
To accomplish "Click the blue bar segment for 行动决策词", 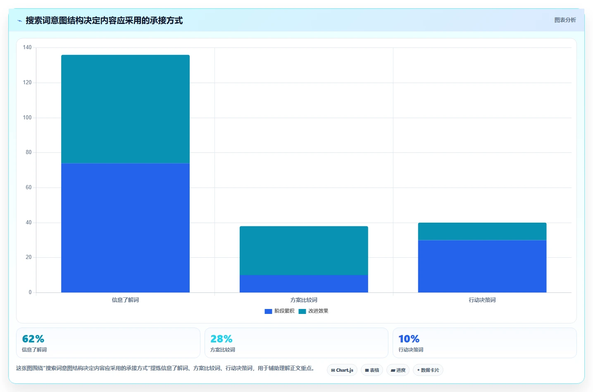I will (482, 266).
